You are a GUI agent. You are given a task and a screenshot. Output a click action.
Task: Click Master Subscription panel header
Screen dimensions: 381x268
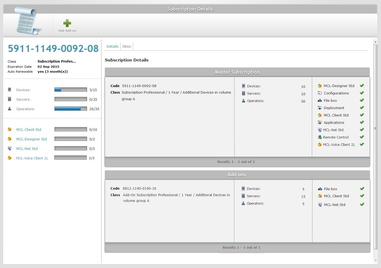click(x=237, y=72)
